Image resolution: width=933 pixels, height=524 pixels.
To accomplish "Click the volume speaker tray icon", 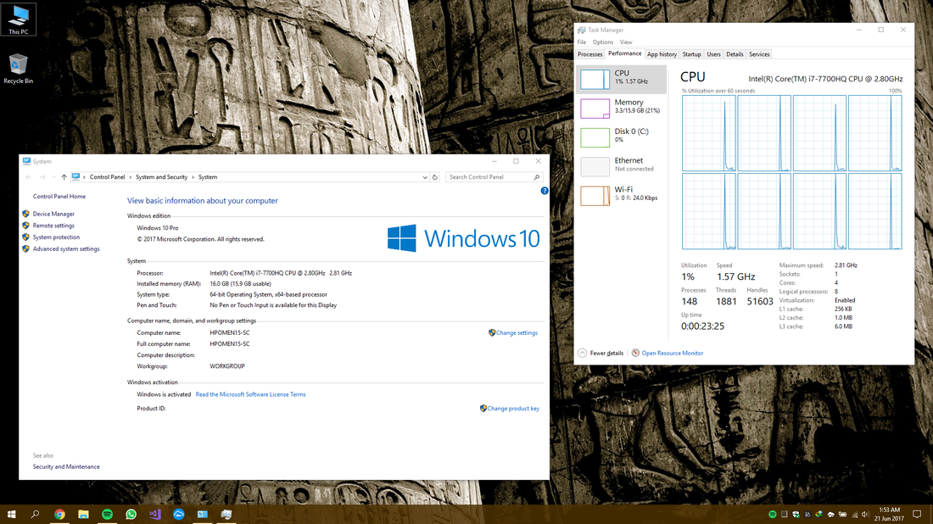I will [866, 515].
